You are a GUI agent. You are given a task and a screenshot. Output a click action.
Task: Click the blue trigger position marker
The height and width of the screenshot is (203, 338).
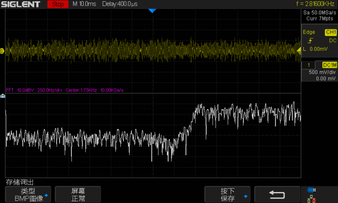click(x=152, y=10)
